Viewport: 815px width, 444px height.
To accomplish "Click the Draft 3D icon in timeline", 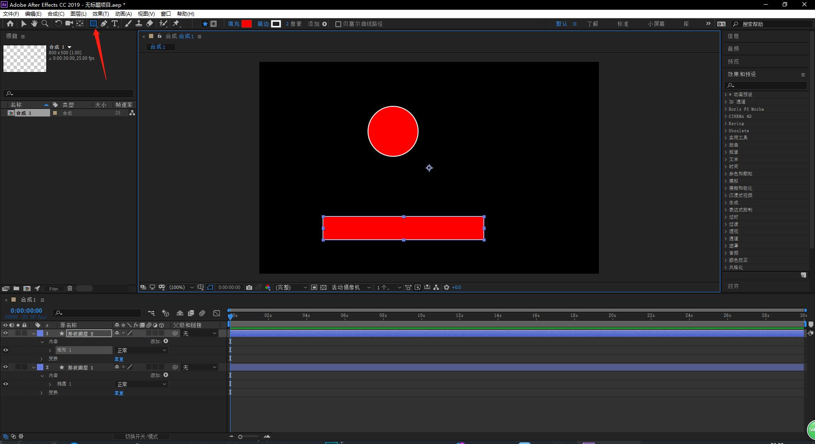I will click(x=166, y=313).
